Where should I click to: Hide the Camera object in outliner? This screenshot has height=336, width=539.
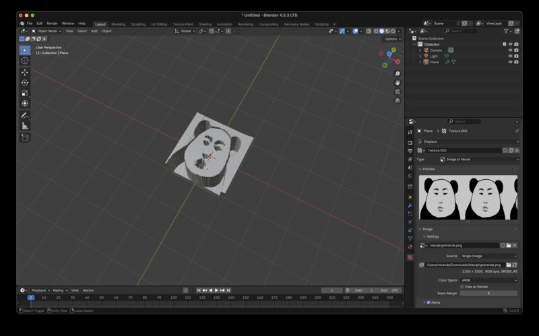click(x=510, y=50)
